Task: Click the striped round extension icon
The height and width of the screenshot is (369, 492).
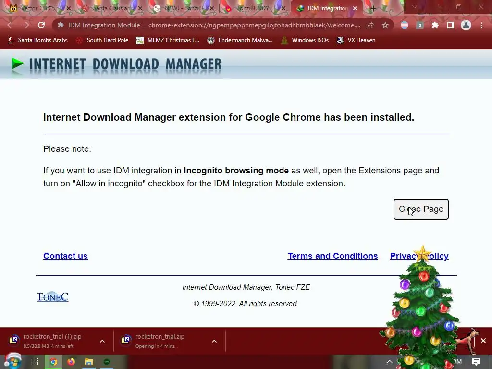Action: tap(405, 25)
